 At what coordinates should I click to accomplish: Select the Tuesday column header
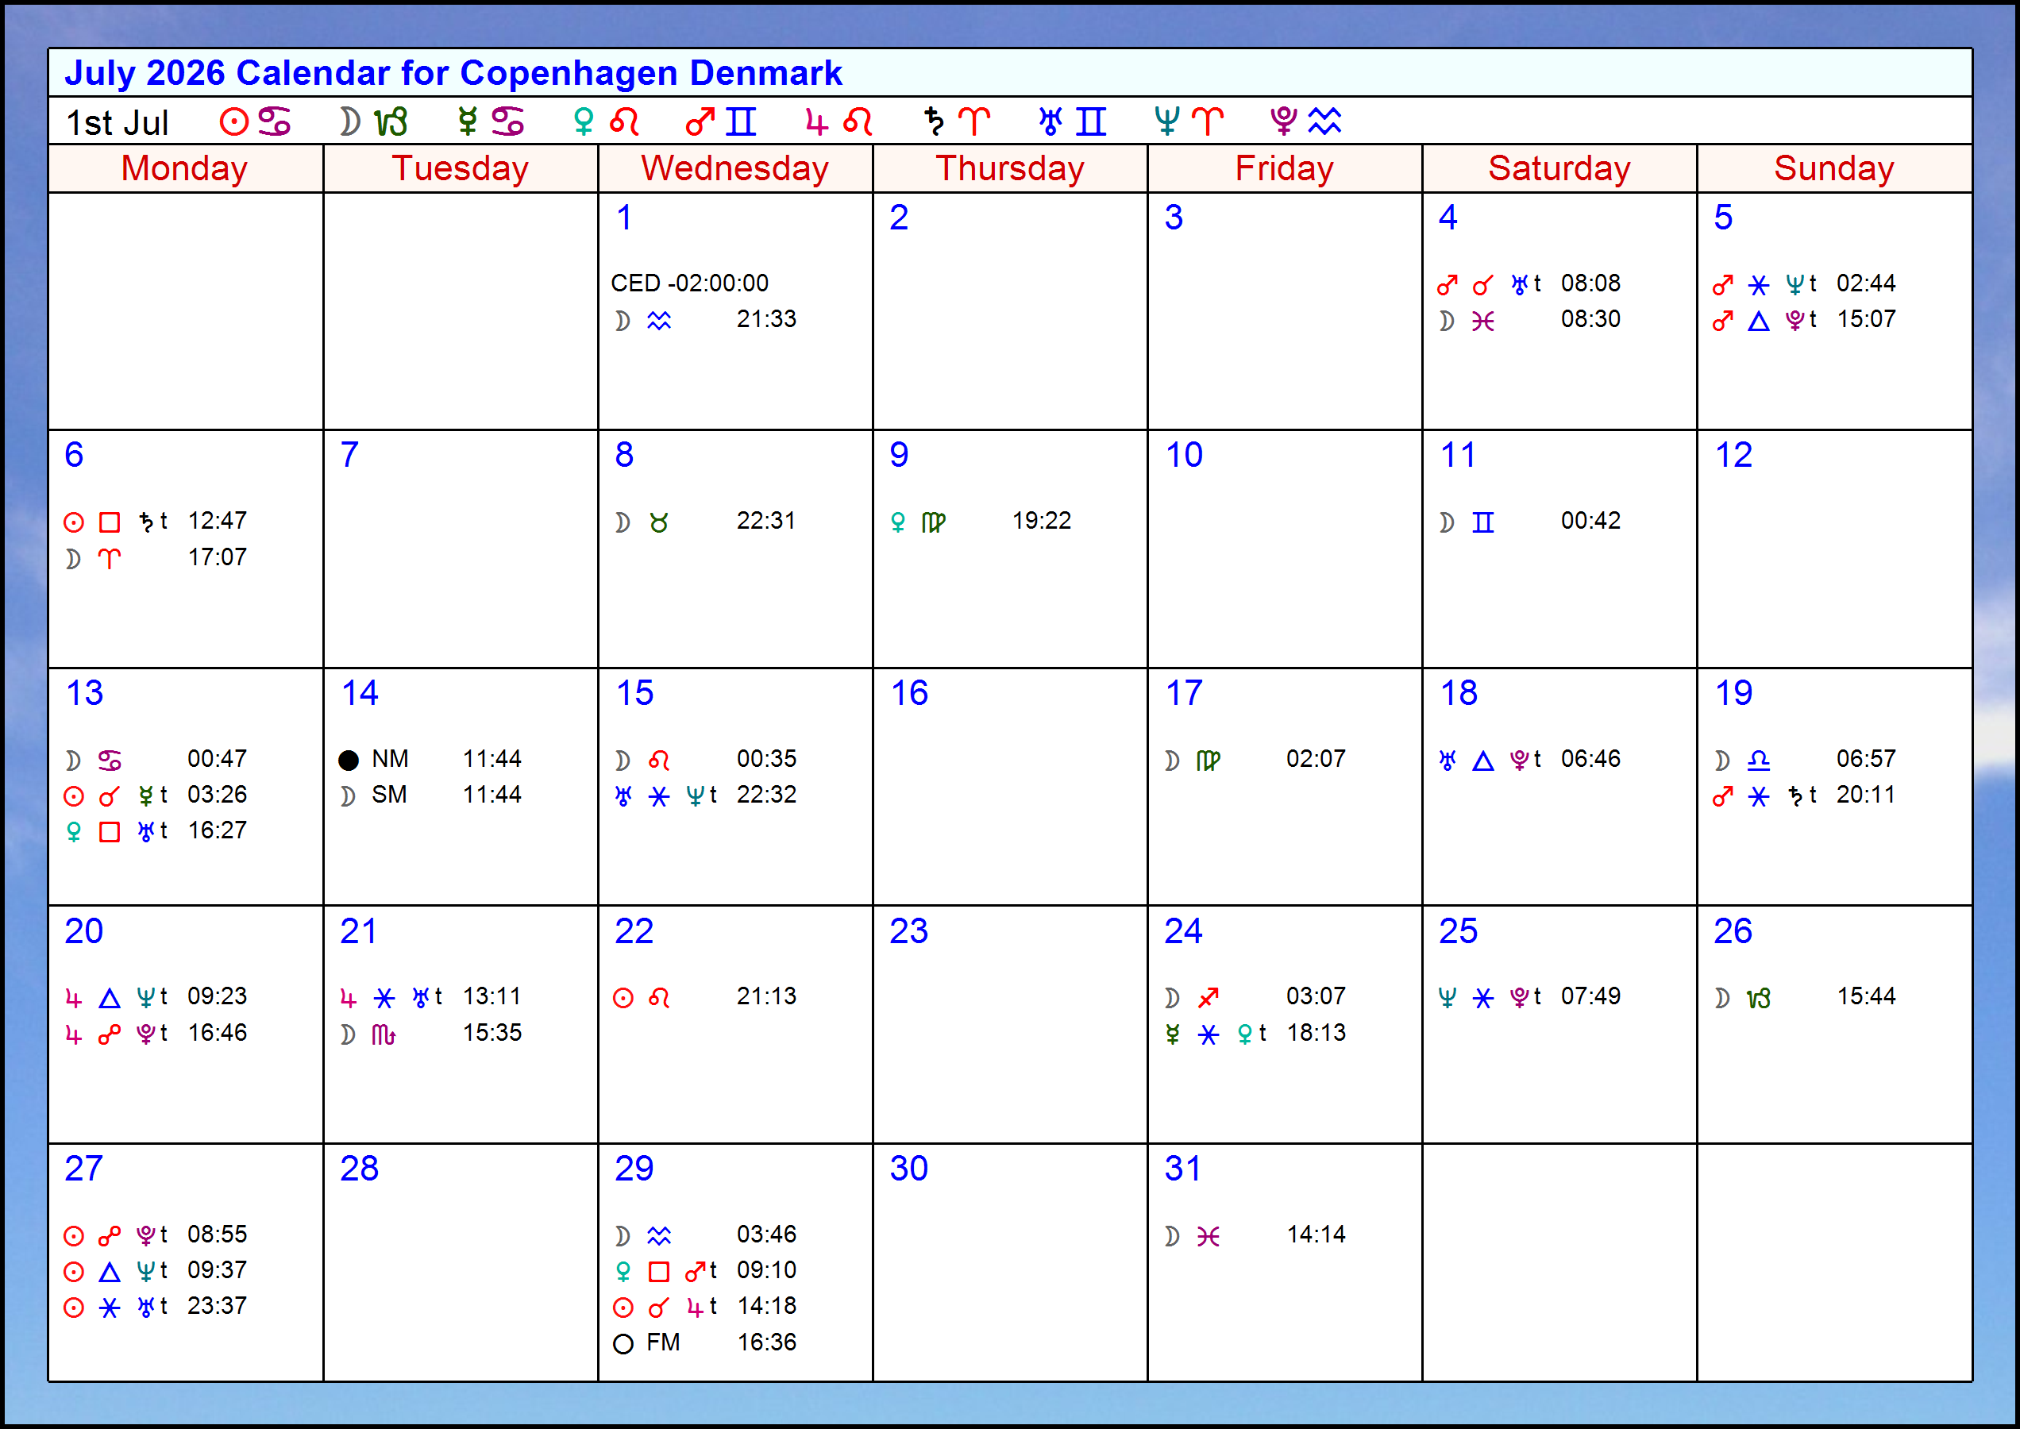[x=461, y=168]
